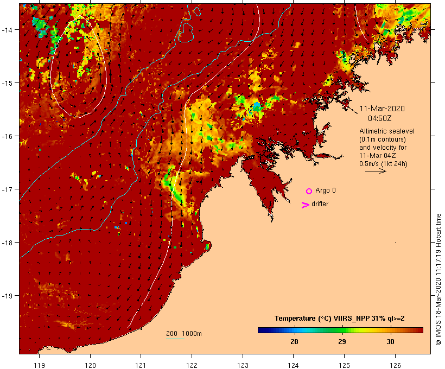The image size is (445, 369).
Task: Click the 'Argo 0' legend label
Action: click(326, 190)
